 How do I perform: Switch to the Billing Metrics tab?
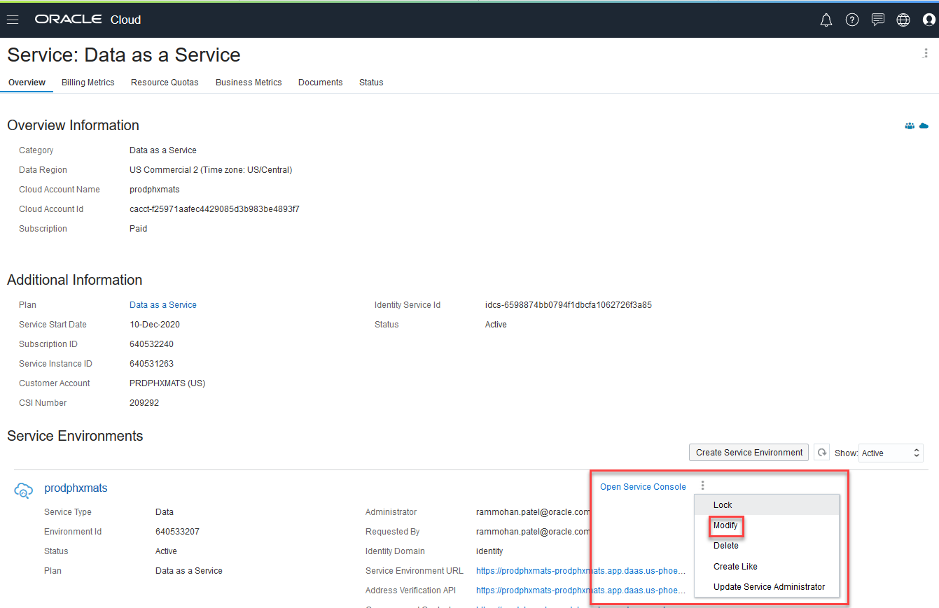(88, 83)
